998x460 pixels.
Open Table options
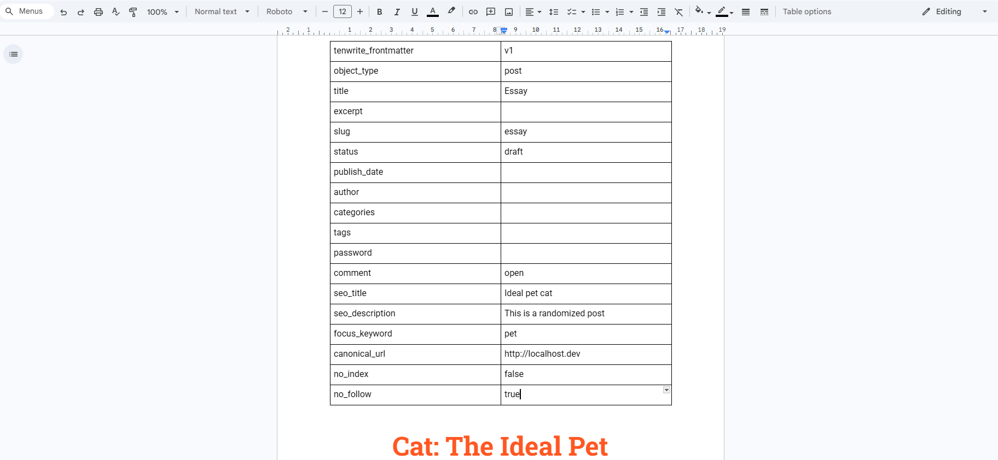807,11
